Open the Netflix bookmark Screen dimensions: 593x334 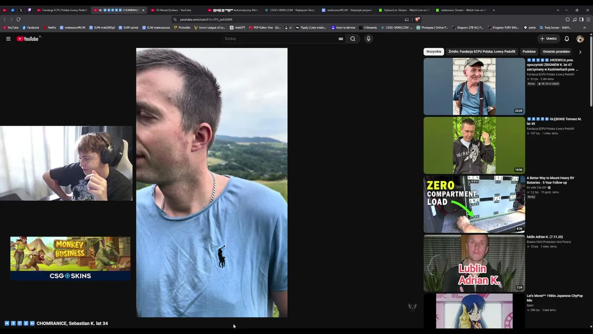[x=49, y=28]
